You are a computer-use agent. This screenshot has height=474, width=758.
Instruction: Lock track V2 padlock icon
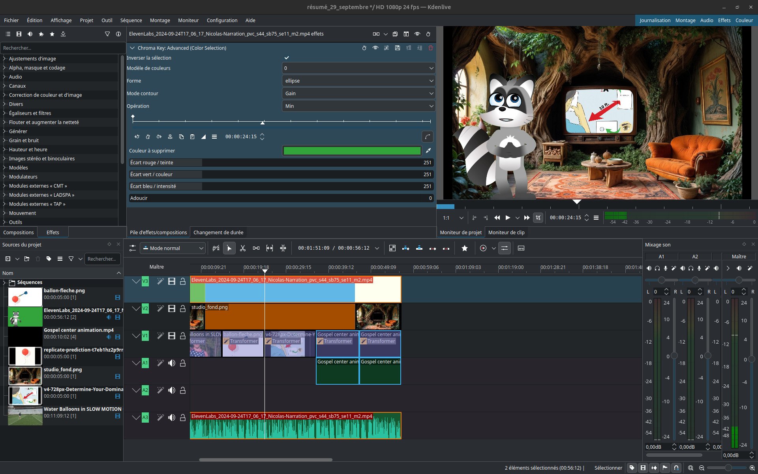[183, 308]
